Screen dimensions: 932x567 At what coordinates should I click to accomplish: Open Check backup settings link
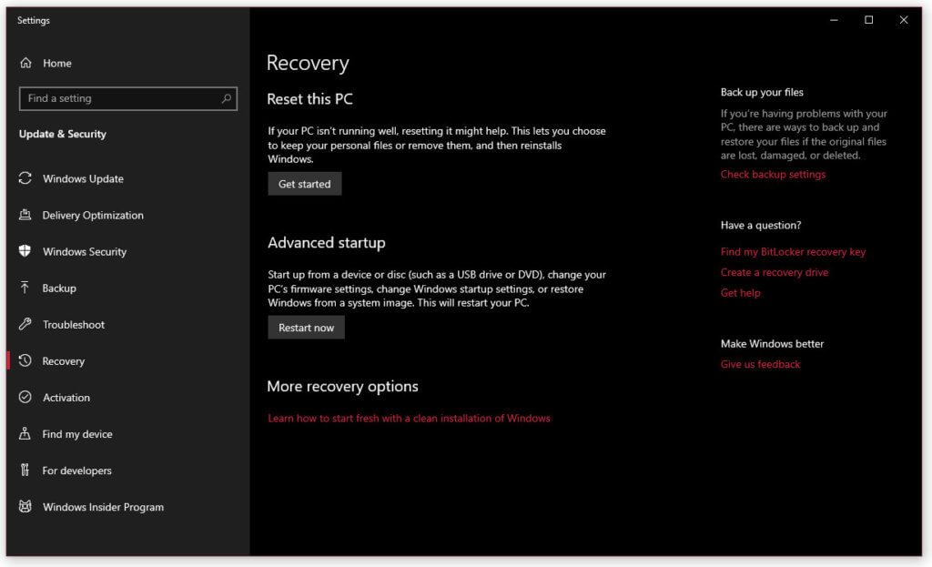point(773,174)
